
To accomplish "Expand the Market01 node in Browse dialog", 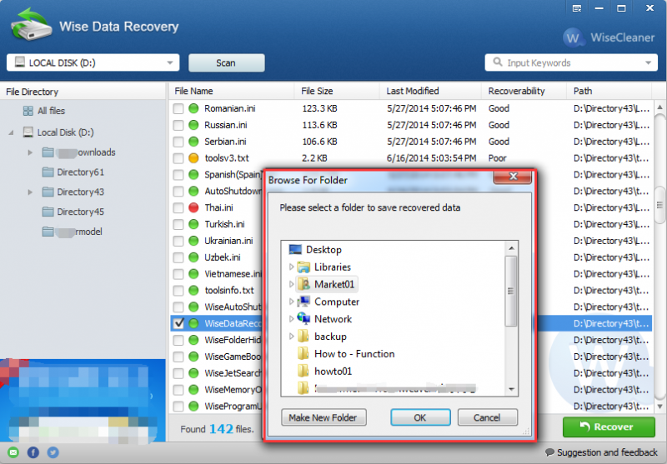I will point(291,284).
